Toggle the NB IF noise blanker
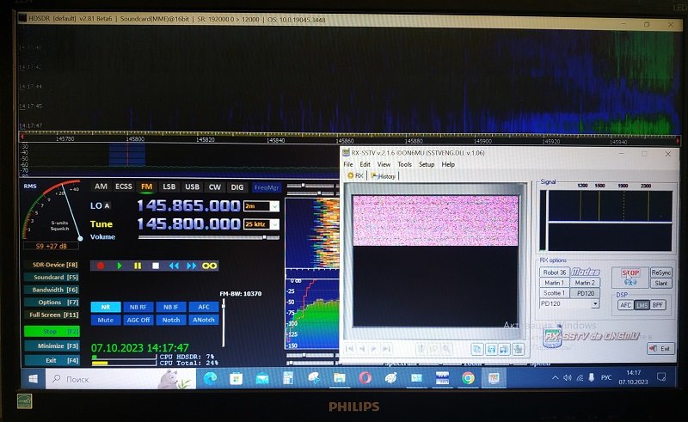 pyautogui.click(x=170, y=307)
